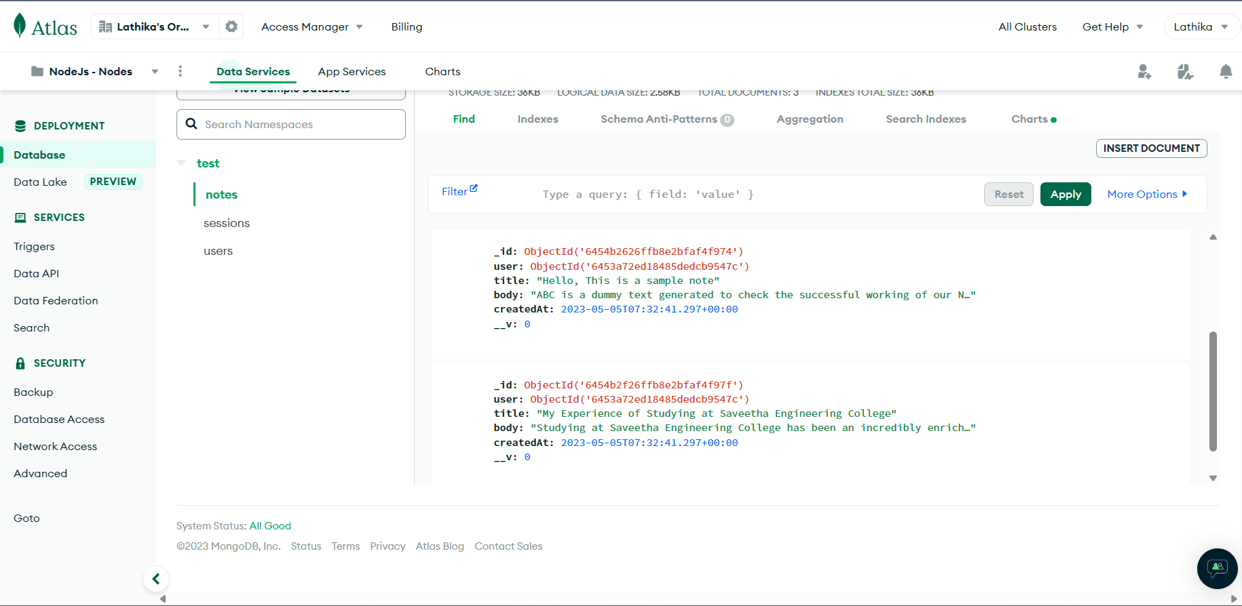Select the users collection
This screenshot has width=1242, height=606.
click(218, 251)
